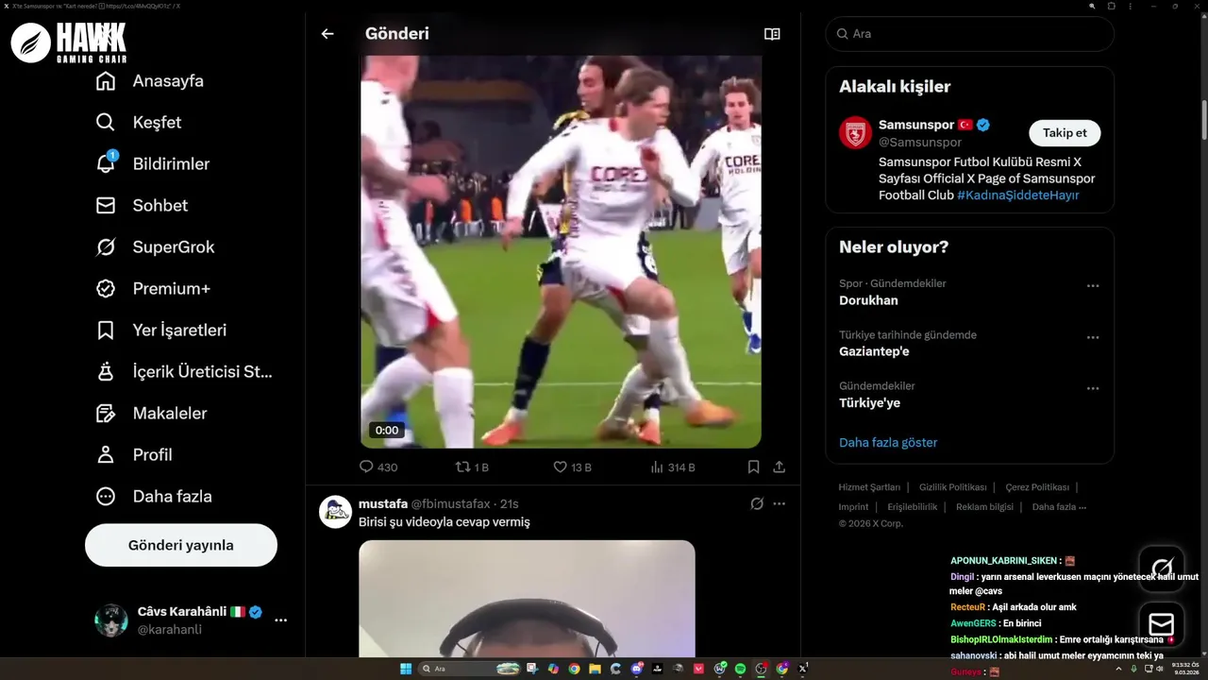The width and height of the screenshot is (1208, 680).
Task: Click the taskbar Ara search box
Action: [469, 669]
